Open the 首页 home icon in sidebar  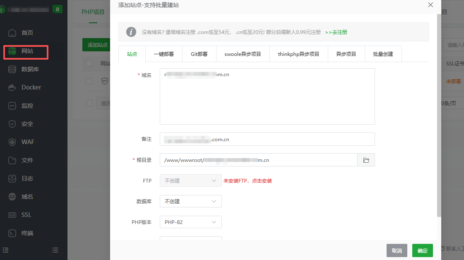[12, 33]
